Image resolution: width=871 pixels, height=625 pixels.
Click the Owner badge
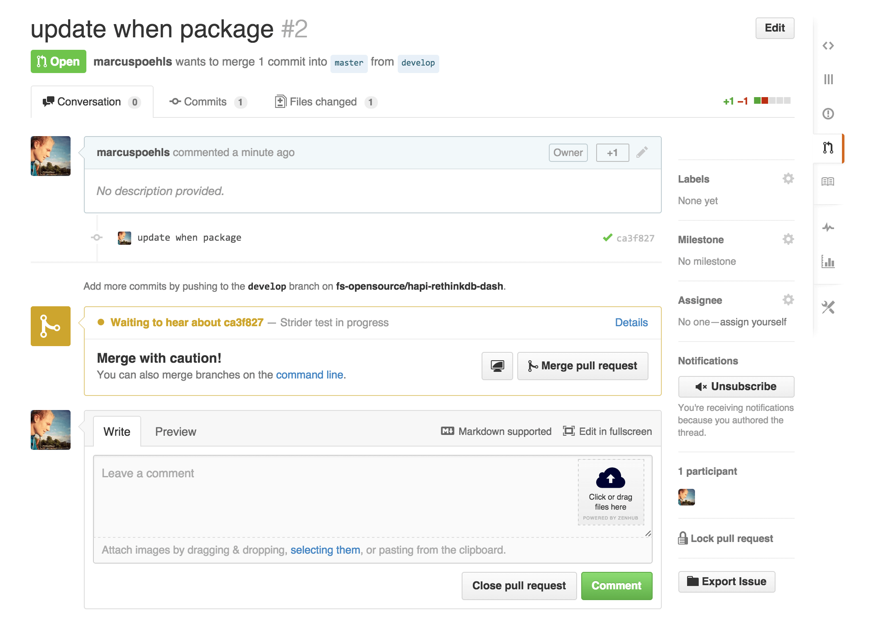click(568, 153)
